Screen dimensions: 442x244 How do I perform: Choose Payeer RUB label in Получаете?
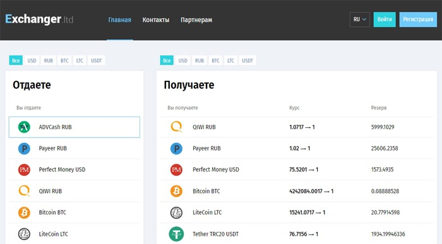click(x=206, y=149)
